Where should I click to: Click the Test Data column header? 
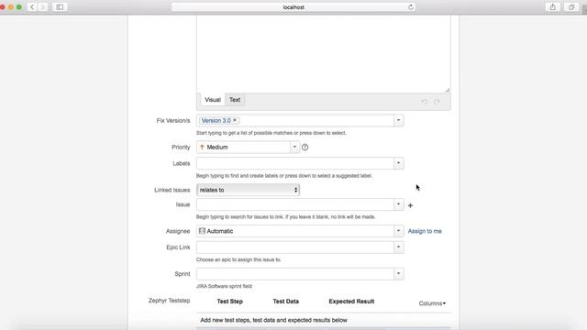(285, 302)
